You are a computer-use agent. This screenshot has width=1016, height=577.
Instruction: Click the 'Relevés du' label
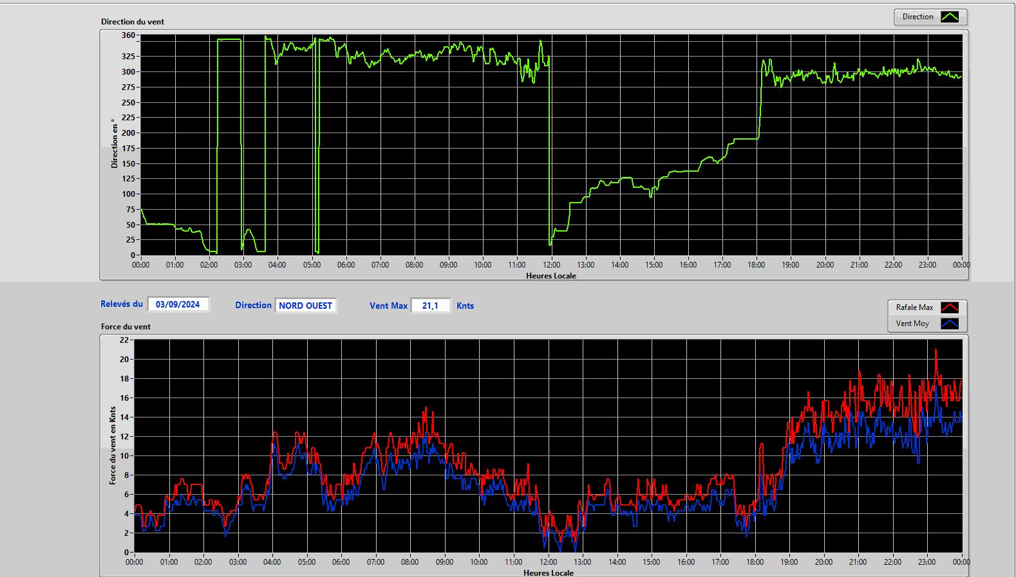point(122,304)
